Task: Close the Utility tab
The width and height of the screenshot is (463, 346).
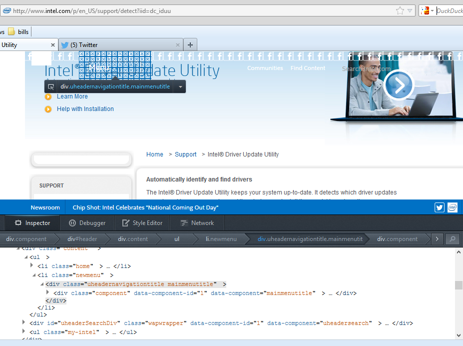Action: pyautogui.click(x=53, y=45)
